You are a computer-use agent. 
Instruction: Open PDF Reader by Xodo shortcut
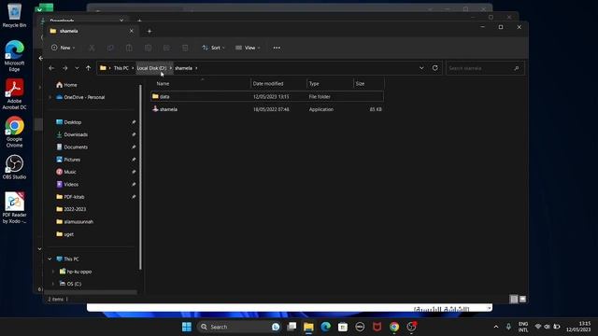coord(15,207)
